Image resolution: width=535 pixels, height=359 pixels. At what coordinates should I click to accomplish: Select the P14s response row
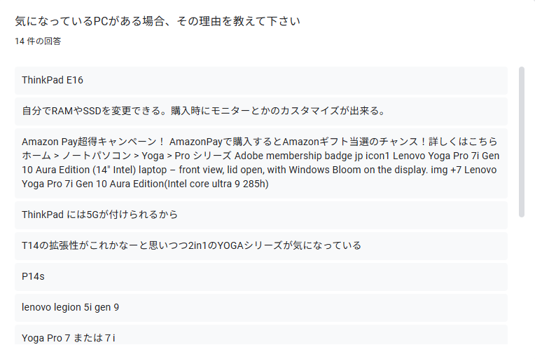click(x=261, y=277)
